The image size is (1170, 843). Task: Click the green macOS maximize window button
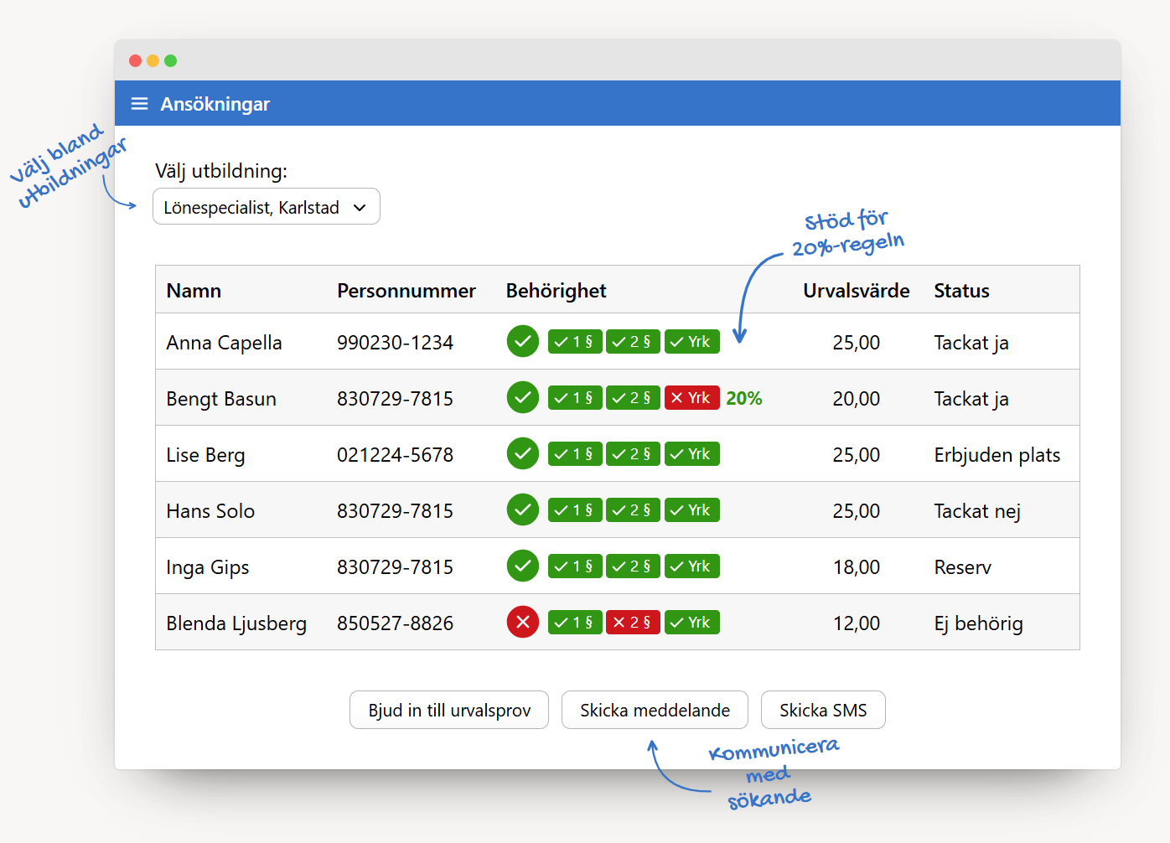click(x=171, y=60)
